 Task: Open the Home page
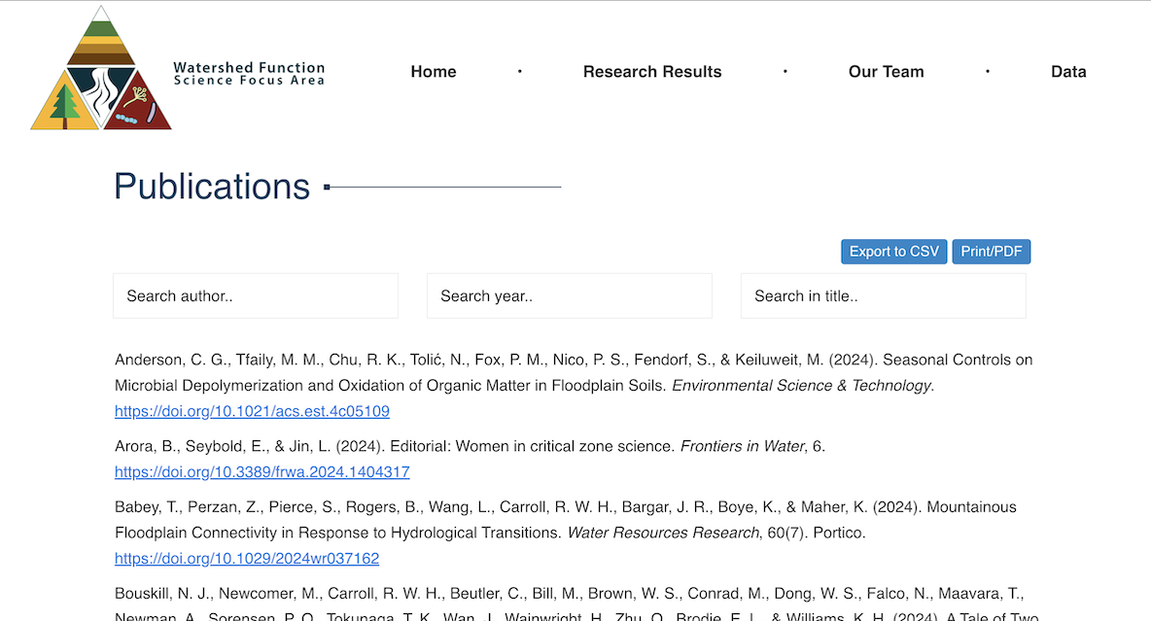coord(433,71)
